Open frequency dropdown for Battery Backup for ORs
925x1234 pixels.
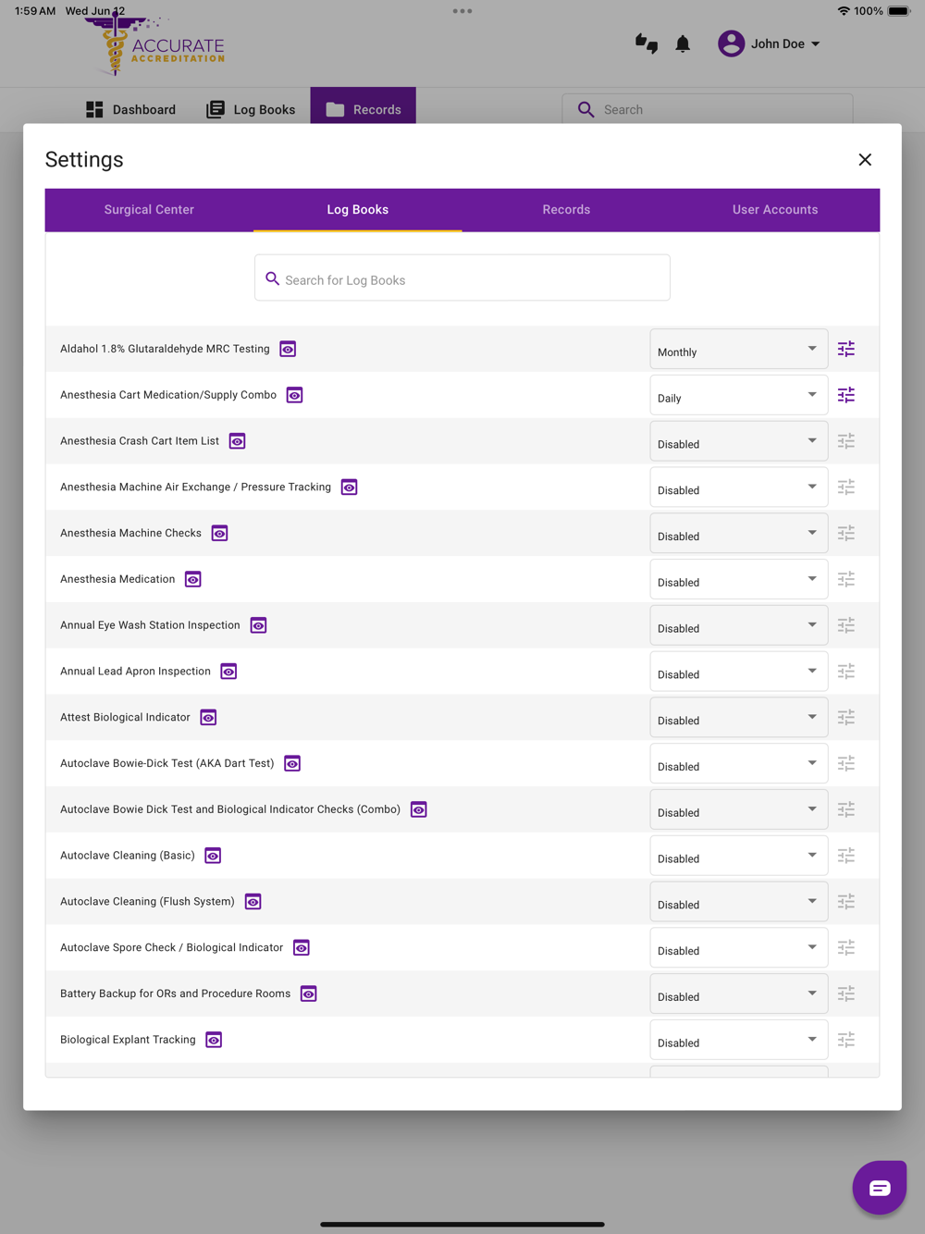(739, 993)
